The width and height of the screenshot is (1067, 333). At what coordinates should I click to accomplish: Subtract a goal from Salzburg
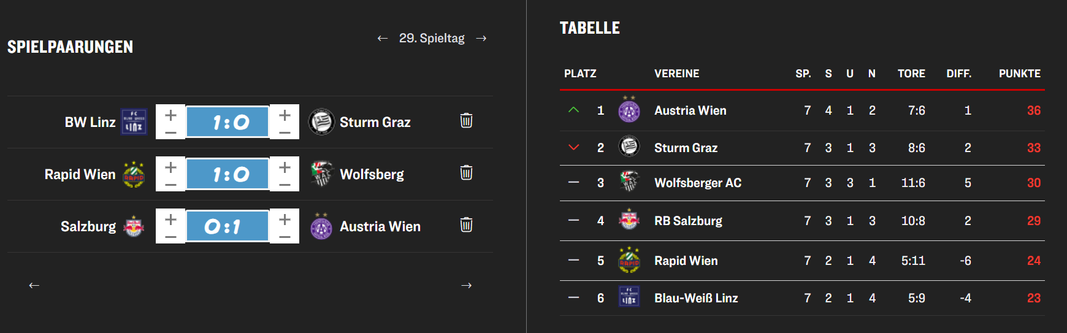point(170,235)
